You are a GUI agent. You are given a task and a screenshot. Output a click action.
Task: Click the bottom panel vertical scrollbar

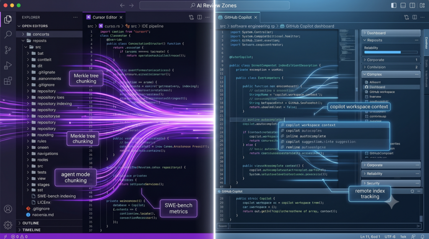point(421,218)
